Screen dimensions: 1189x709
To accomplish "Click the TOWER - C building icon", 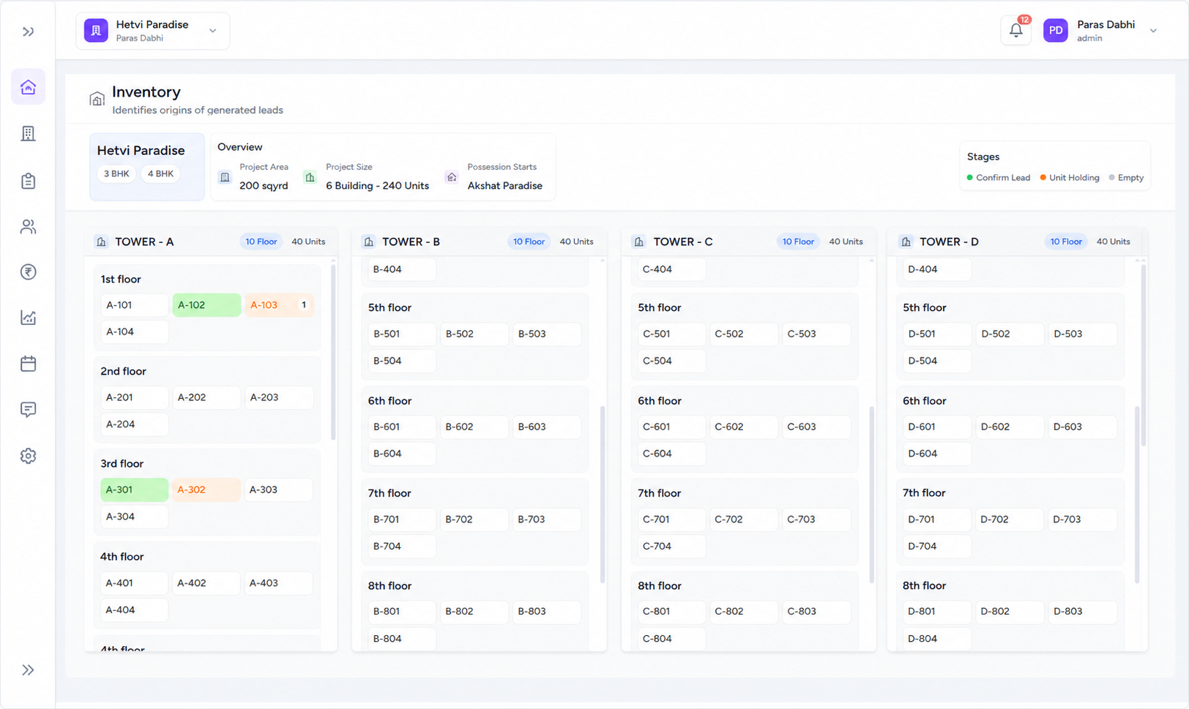I will pyautogui.click(x=639, y=241).
